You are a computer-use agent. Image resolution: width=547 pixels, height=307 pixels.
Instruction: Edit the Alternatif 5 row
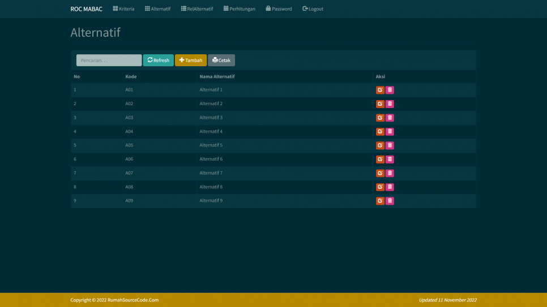[380, 145]
